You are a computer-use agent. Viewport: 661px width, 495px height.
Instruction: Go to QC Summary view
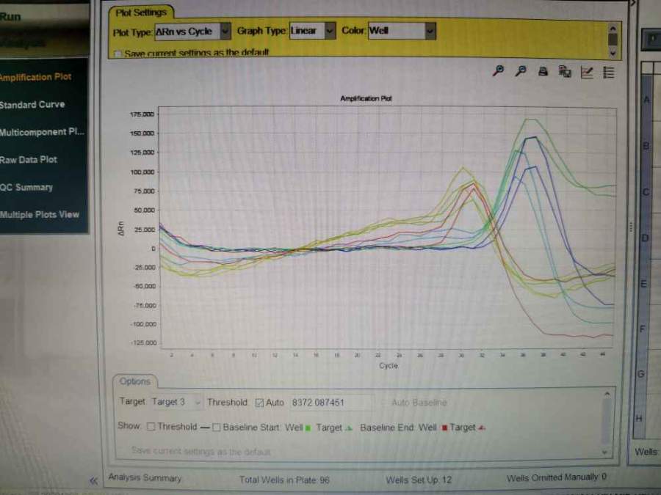pyautogui.click(x=26, y=188)
